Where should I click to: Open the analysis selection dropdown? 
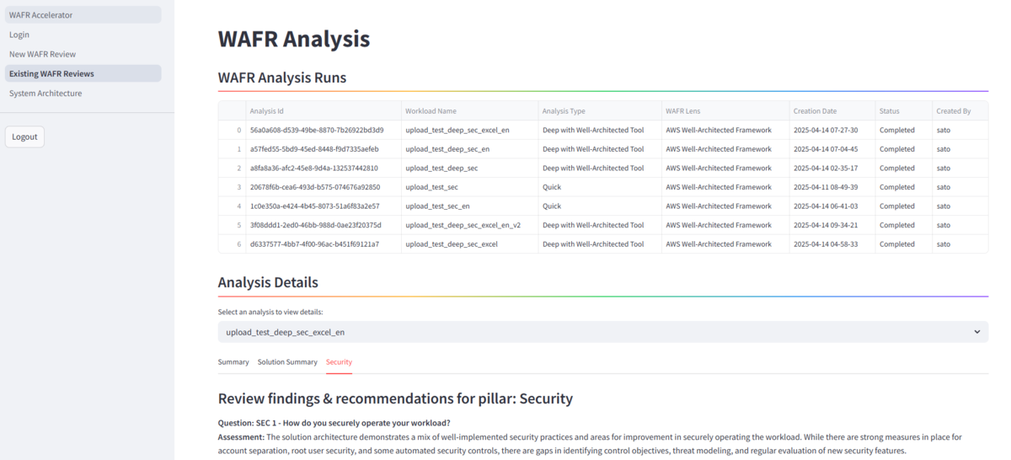point(602,332)
